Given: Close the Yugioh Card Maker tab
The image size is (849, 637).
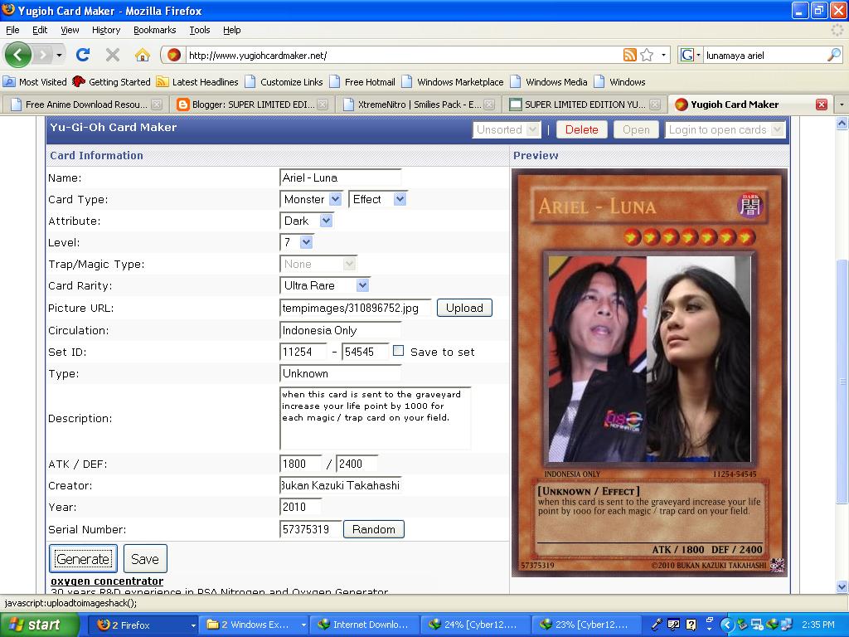Looking at the screenshot, I should (x=822, y=105).
